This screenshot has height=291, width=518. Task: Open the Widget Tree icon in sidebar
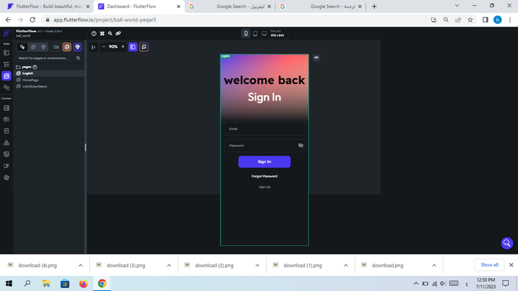pos(6,65)
